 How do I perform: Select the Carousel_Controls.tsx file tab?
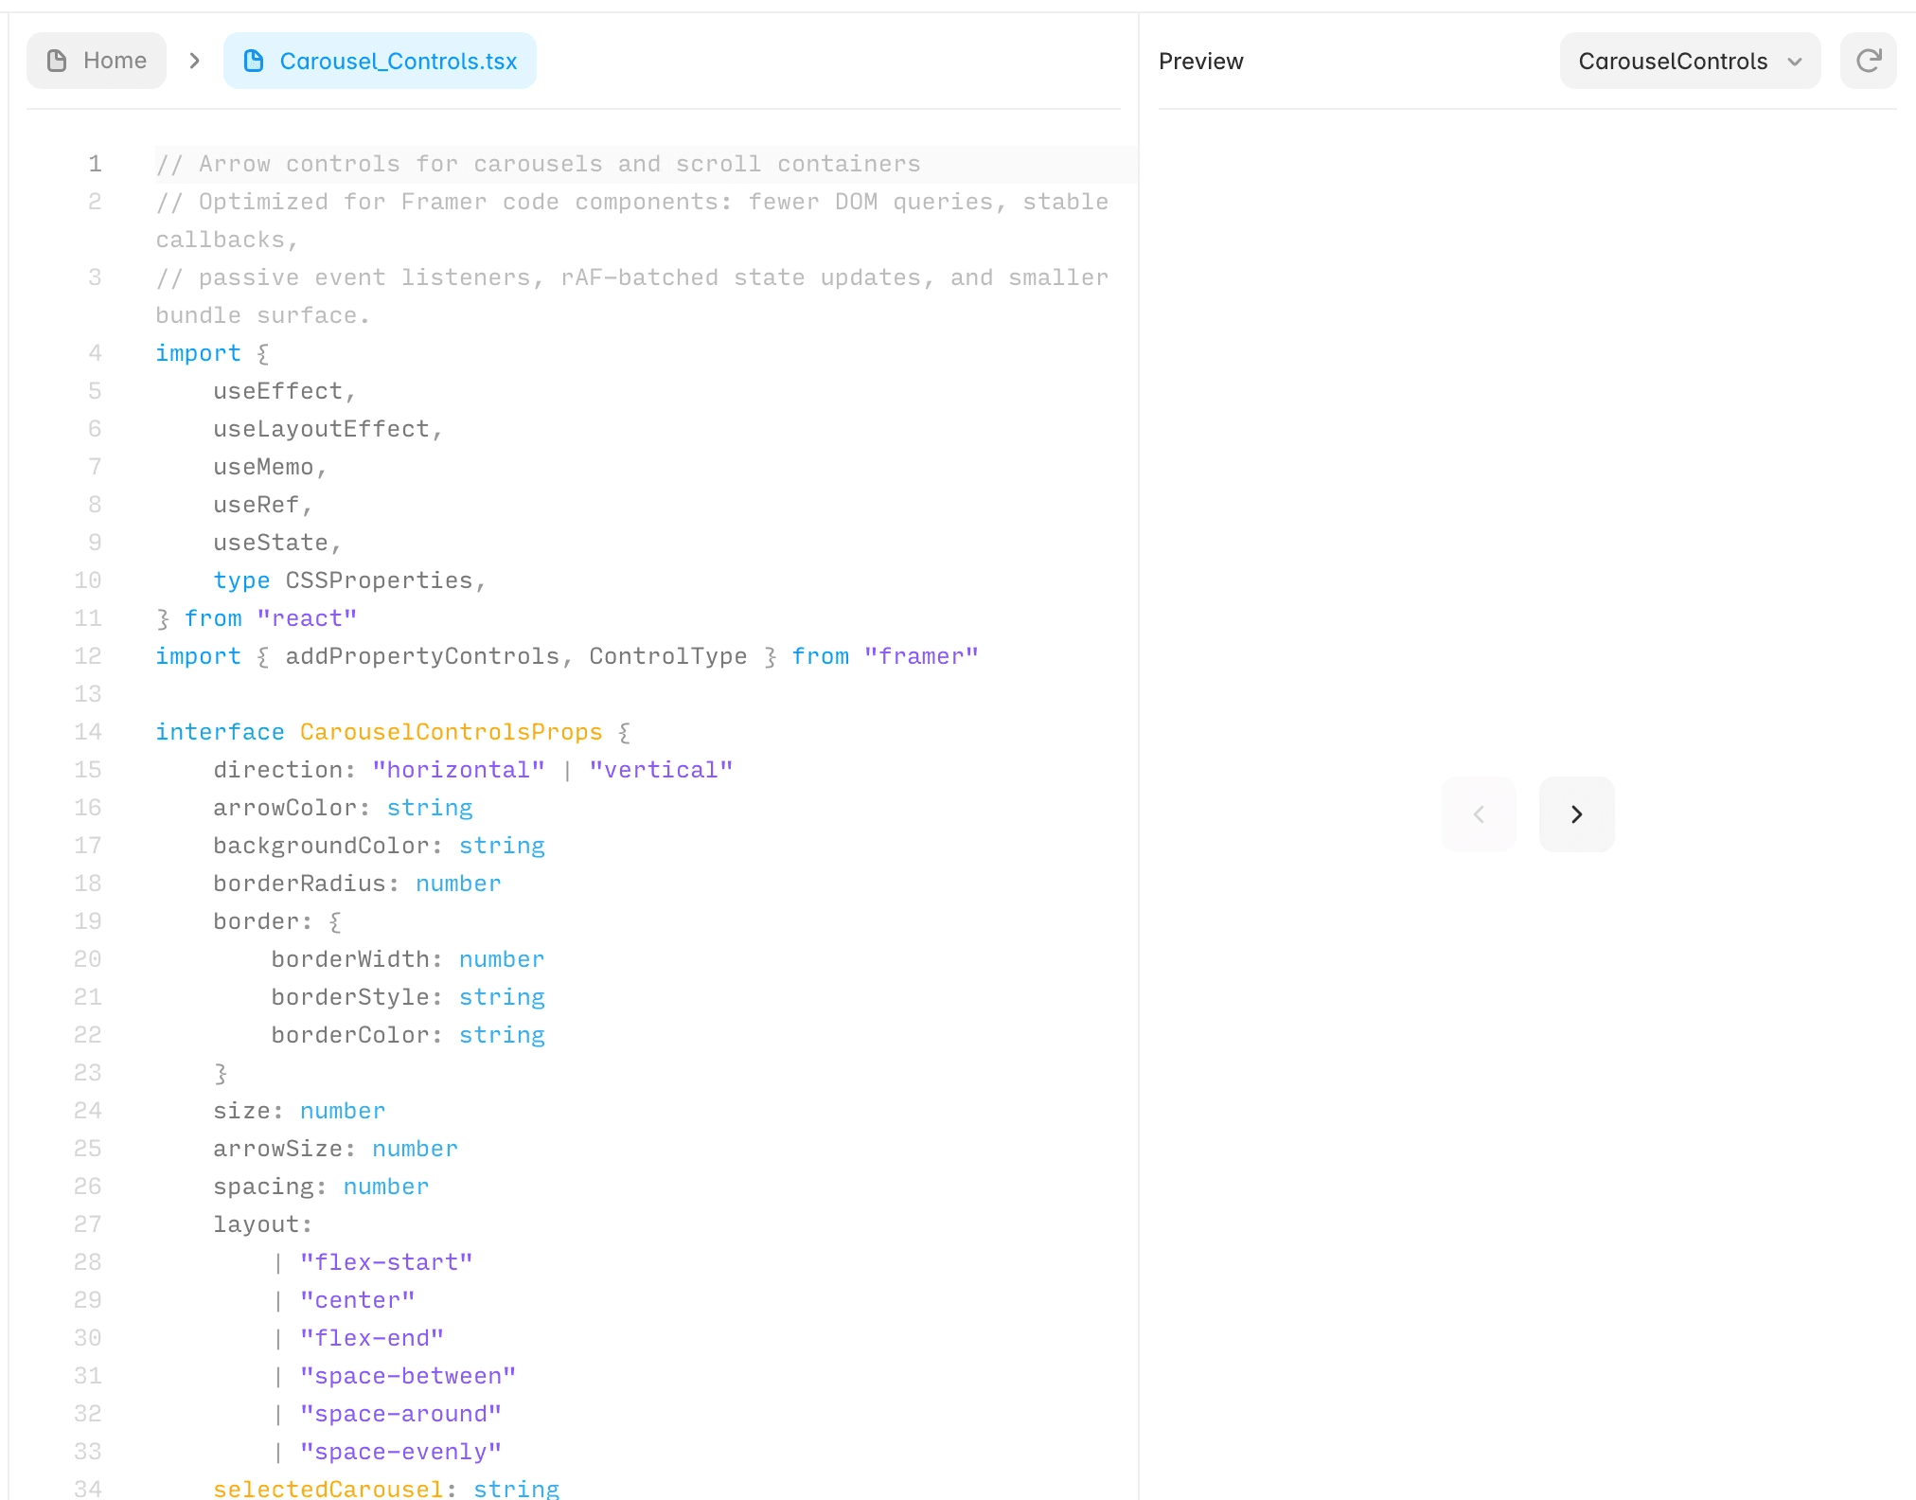[380, 61]
